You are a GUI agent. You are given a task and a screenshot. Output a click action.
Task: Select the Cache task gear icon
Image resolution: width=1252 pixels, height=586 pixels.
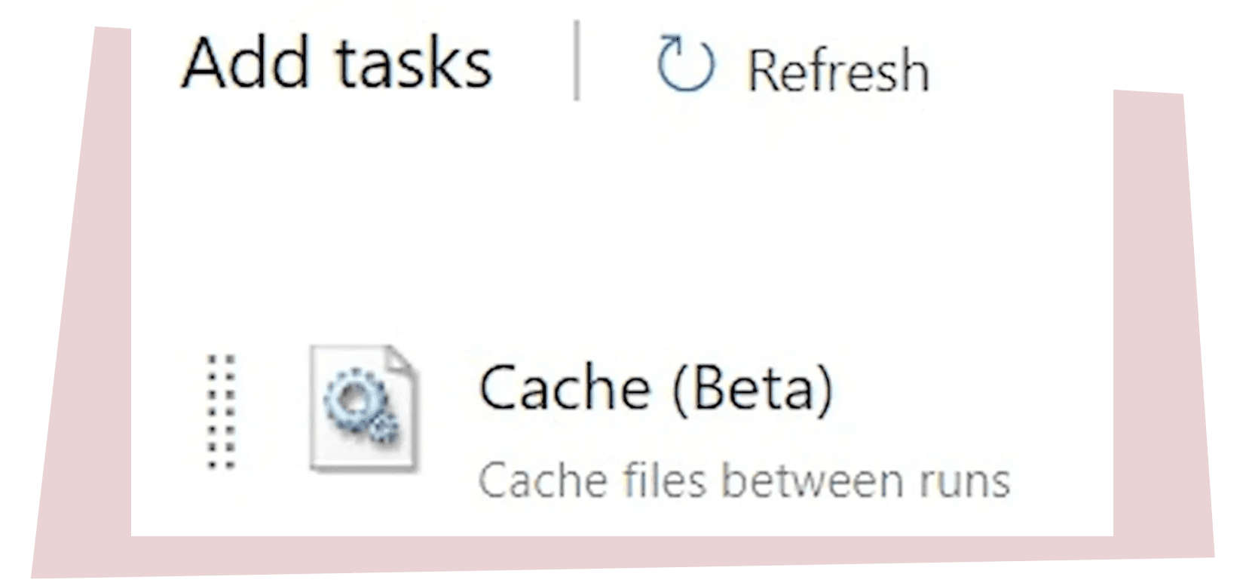pyautogui.click(x=363, y=408)
